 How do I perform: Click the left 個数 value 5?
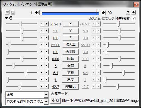coord(55,66)
